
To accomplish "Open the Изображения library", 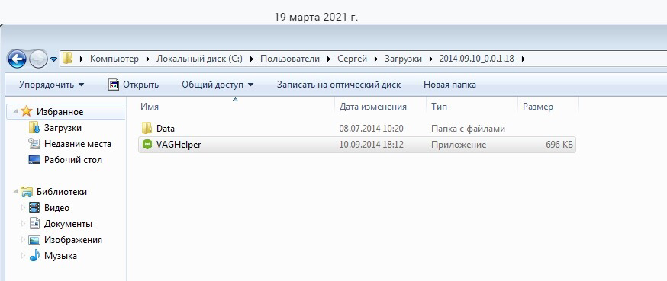I will 73,240.
